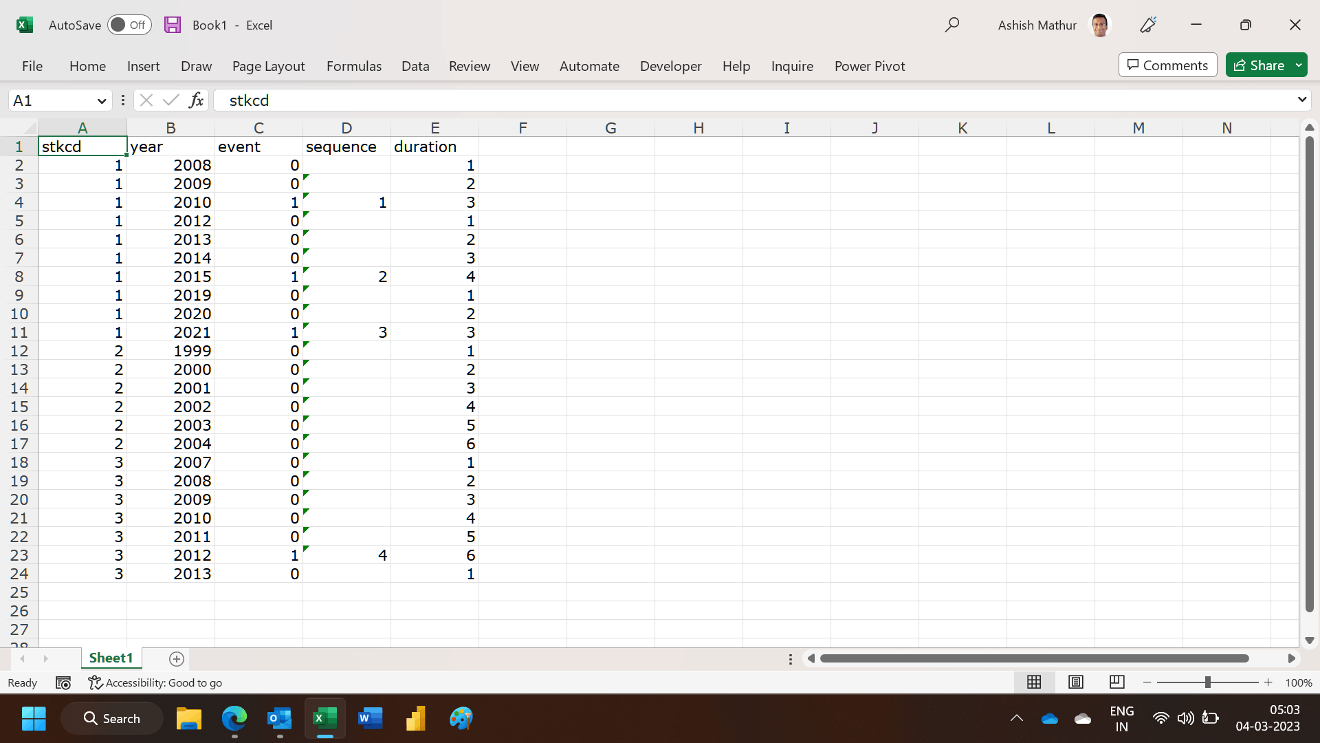Viewport: 1320px width, 743px height.
Task: Expand the Share dropdown arrow
Action: click(x=1299, y=65)
